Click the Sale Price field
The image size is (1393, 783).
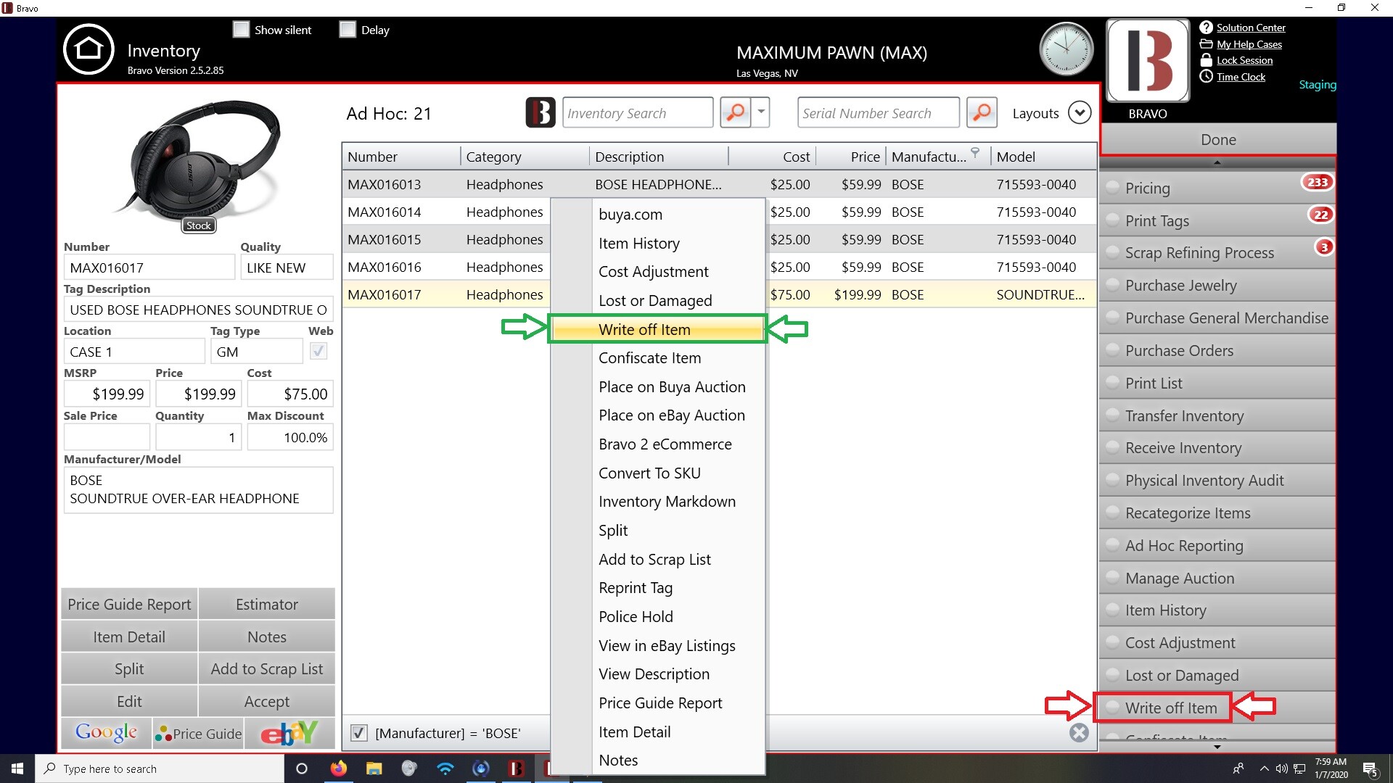click(107, 437)
